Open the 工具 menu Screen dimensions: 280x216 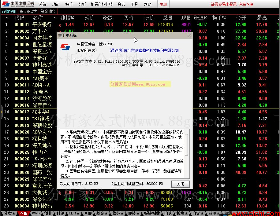[134, 4]
